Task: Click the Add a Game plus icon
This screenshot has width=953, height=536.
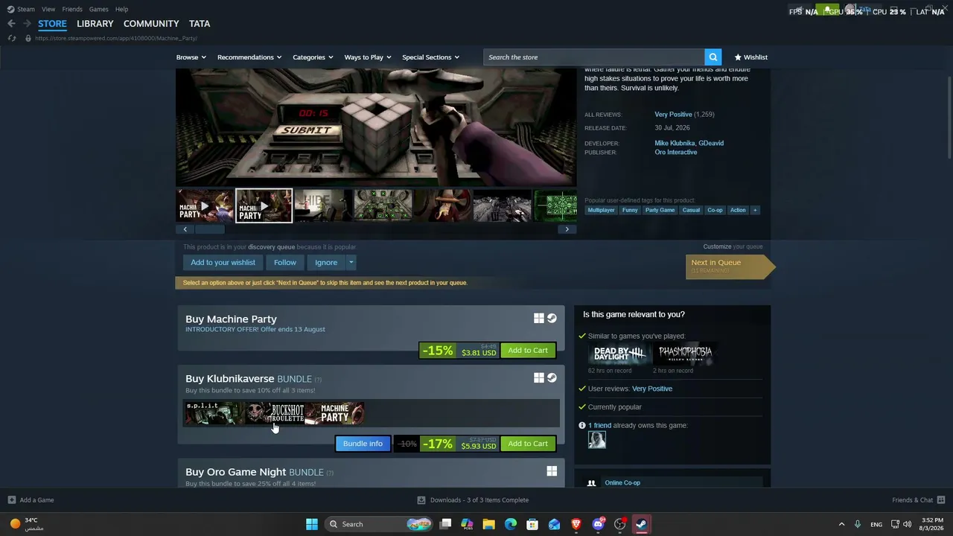Action: coord(11,500)
